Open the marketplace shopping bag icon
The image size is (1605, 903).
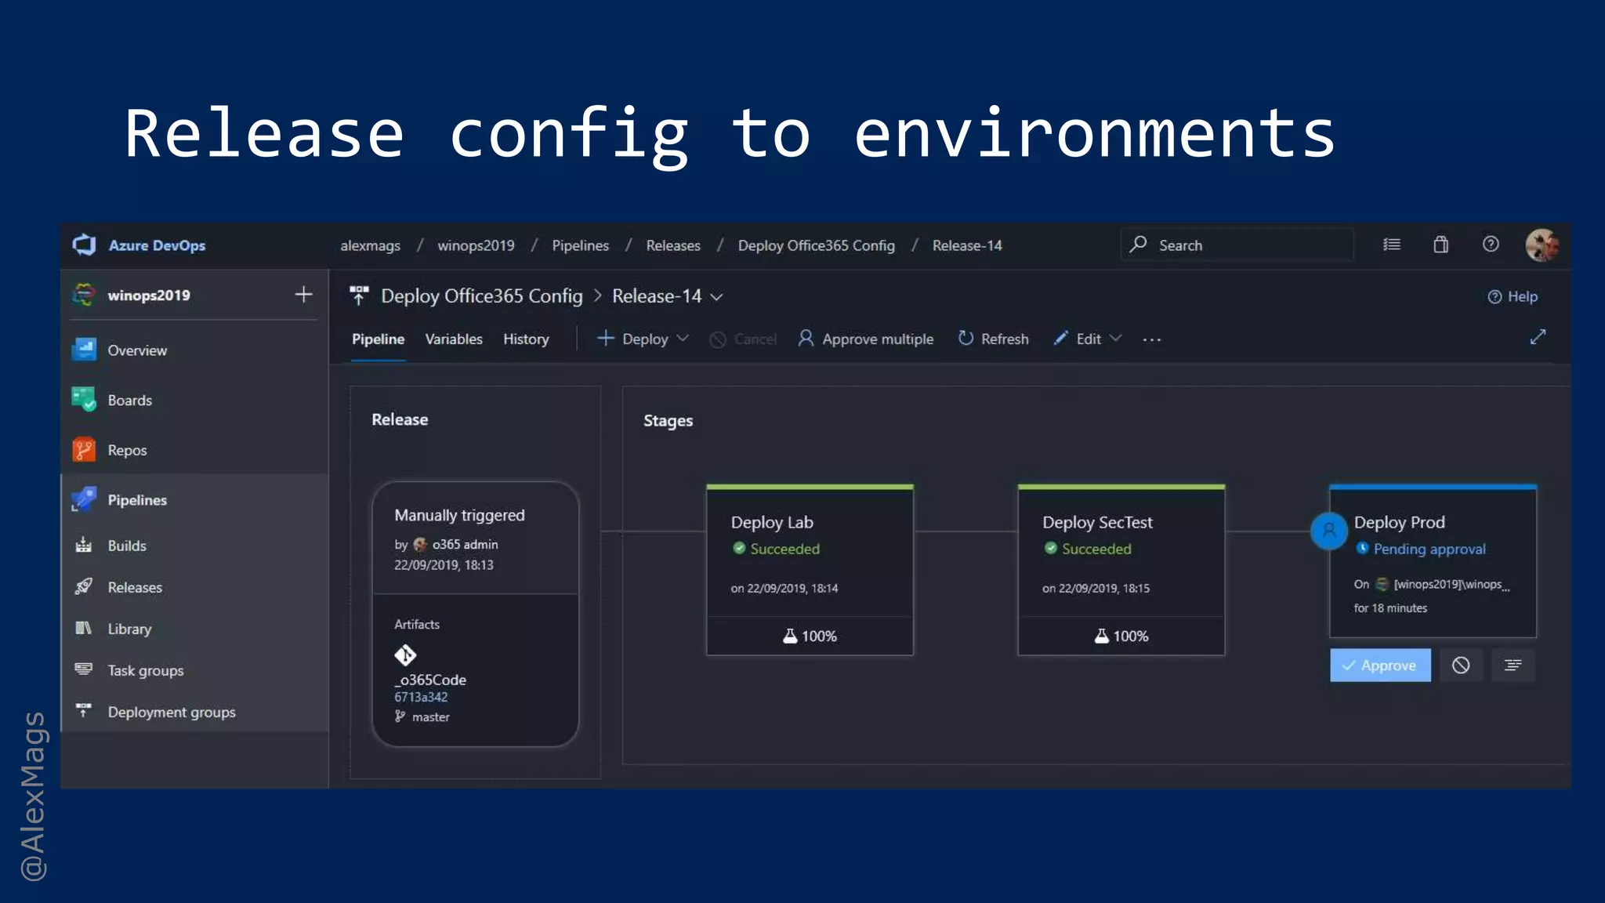(1440, 245)
